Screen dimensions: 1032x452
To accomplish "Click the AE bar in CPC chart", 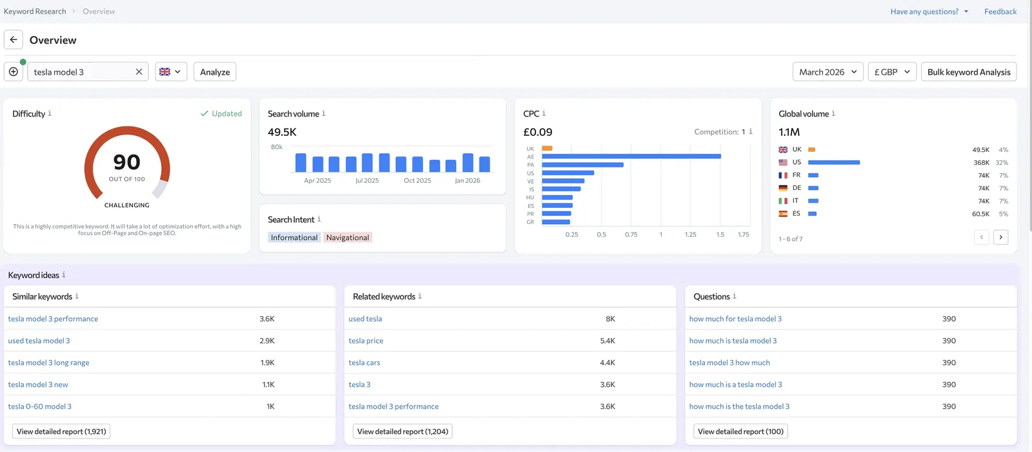I will point(631,156).
